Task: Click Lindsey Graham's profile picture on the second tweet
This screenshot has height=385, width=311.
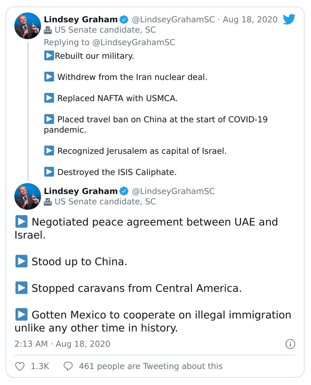Action: (x=27, y=196)
